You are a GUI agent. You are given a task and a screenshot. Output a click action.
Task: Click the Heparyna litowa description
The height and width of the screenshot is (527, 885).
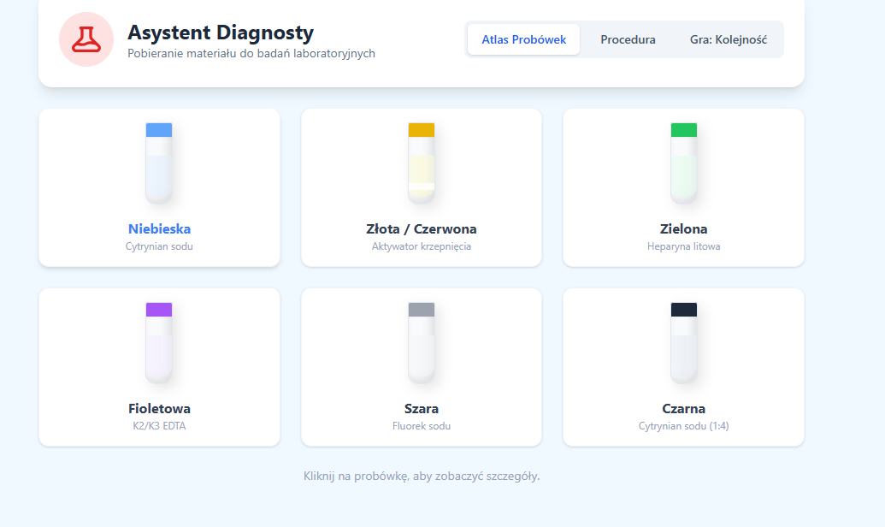point(683,246)
